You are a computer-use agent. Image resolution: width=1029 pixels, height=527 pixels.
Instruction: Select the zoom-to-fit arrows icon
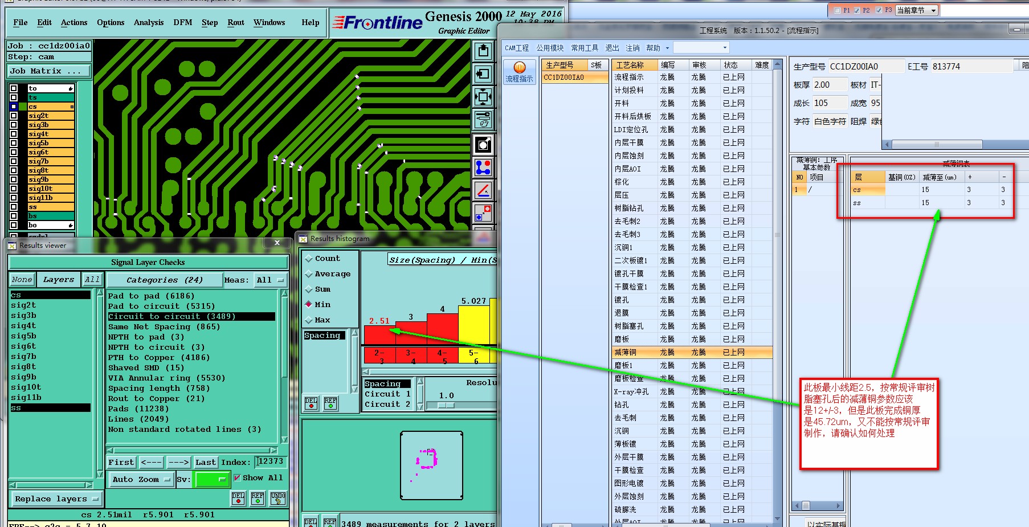483,97
